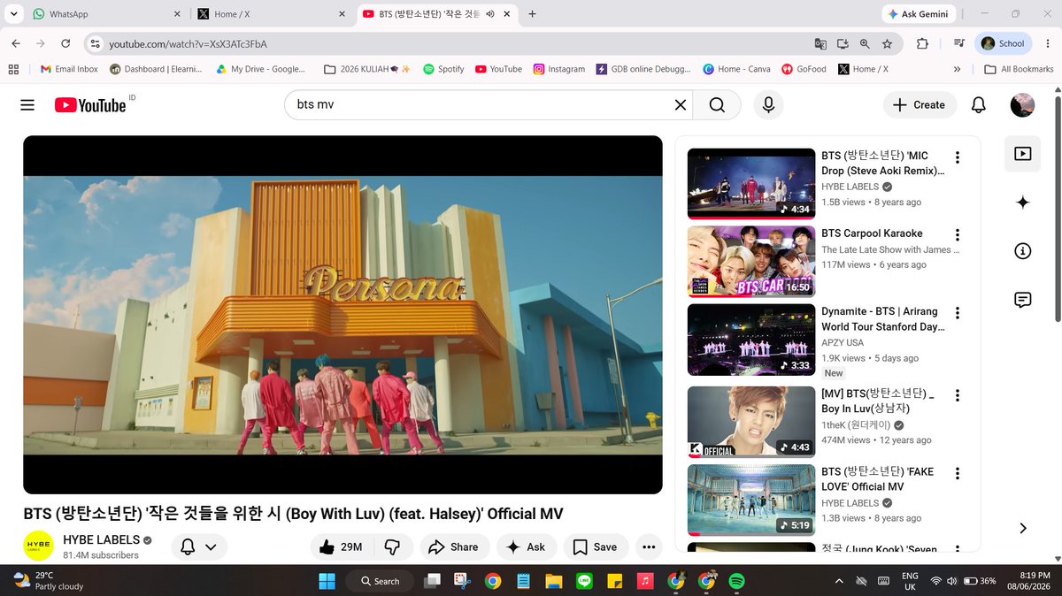Expand the system tray hidden icons
The width and height of the screenshot is (1062, 596).
(x=839, y=581)
